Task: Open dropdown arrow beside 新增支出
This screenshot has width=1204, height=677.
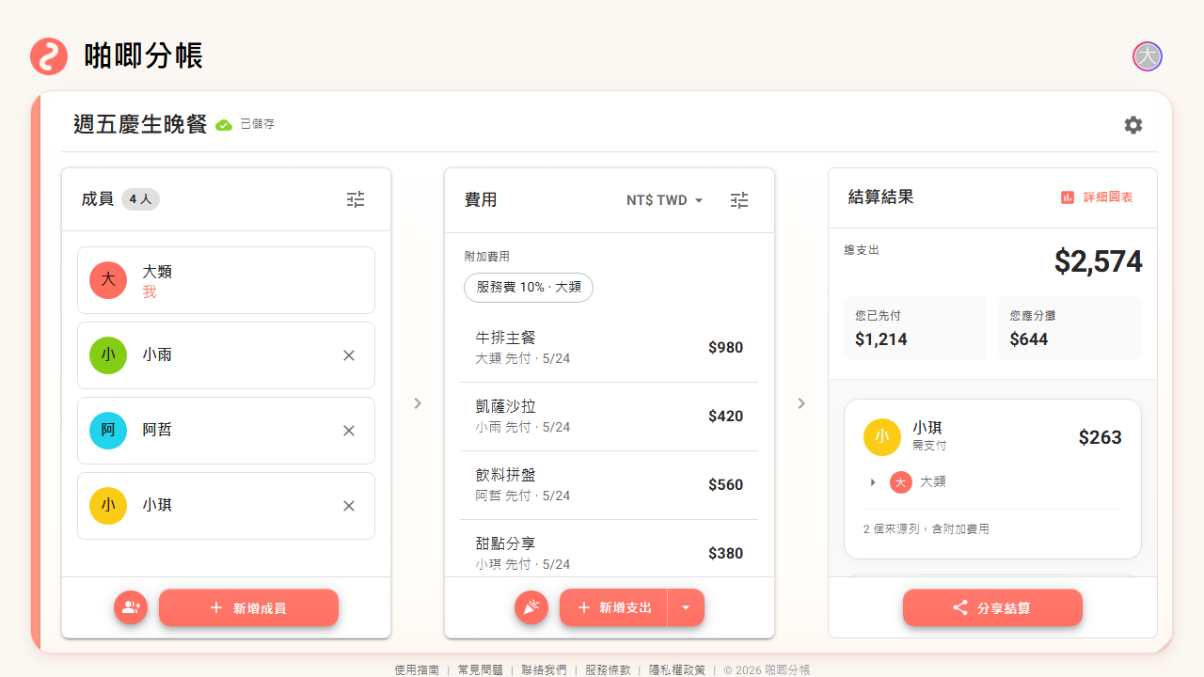Action: [686, 607]
